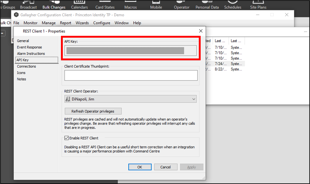Open the Wizards menu
Viewport: 310px width, 184px height.
coord(82,23)
